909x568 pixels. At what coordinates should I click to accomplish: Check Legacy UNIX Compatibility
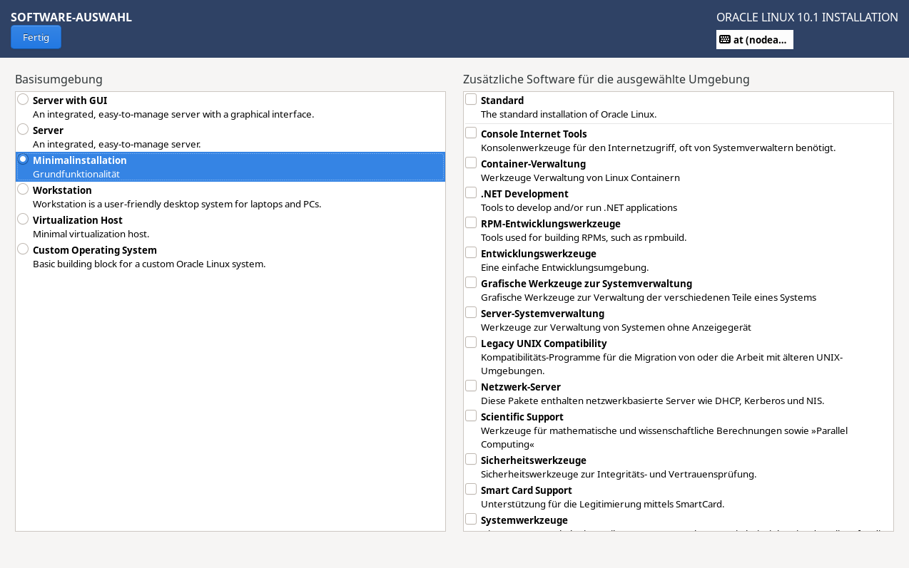tap(470, 341)
